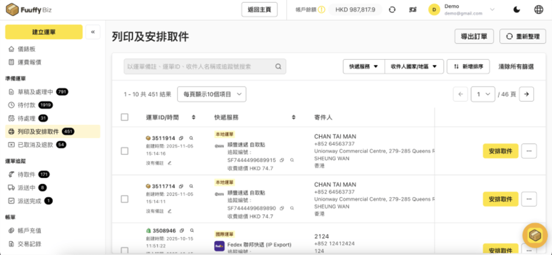Screen dimensions: 552x255
Task: Open the 快遞服務 filter dropdown
Action: pyautogui.click(x=363, y=67)
